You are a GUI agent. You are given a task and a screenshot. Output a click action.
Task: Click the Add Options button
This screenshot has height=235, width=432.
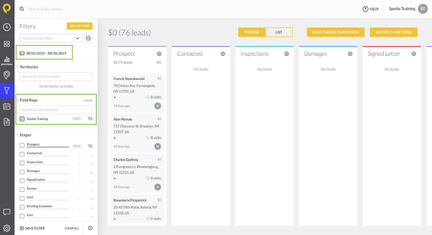(x=79, y=26)
